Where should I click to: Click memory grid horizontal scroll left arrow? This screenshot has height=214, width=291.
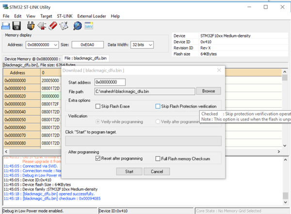click(x=6, y=152)
